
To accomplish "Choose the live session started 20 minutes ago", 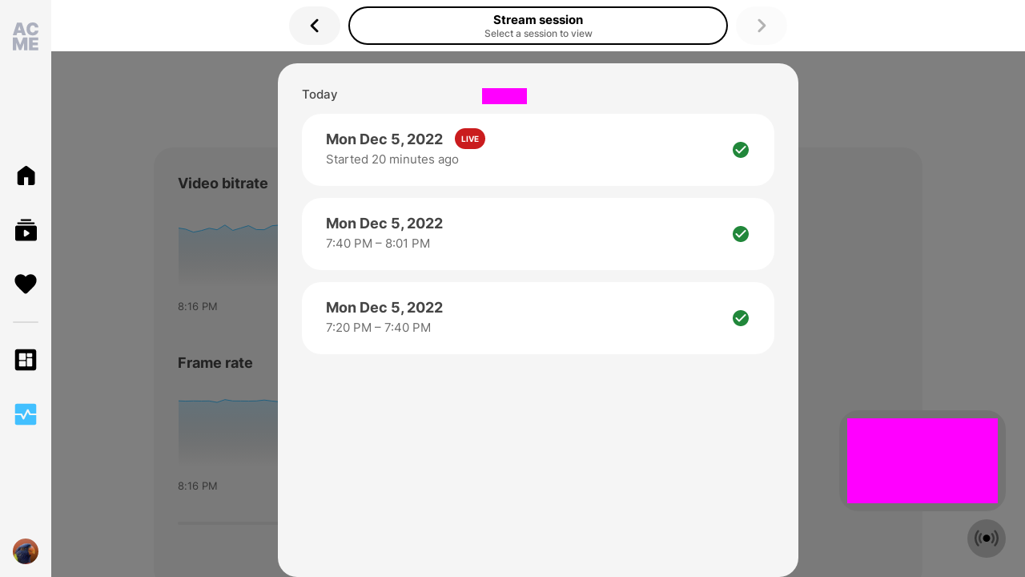I will click(538, 150).
